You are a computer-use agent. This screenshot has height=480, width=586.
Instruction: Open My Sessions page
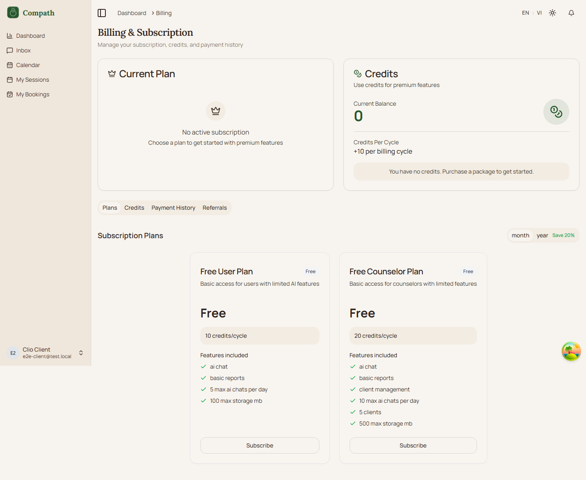33,80
